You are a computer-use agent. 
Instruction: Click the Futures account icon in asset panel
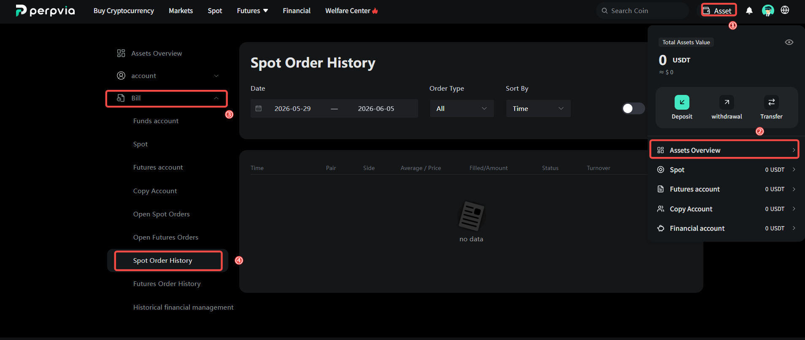[661, 189]
